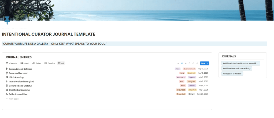Viewport: 274px width, 118px height.
Task: Click Add New Intentional Curator Journal button
Action: (240, 63)
